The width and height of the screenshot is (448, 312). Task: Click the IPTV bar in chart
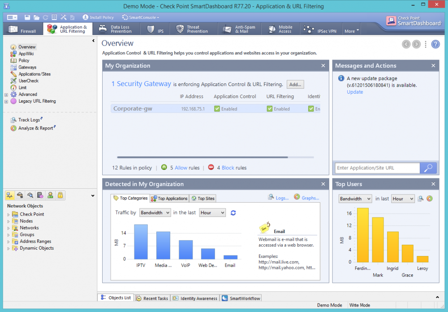coord(141,242)
